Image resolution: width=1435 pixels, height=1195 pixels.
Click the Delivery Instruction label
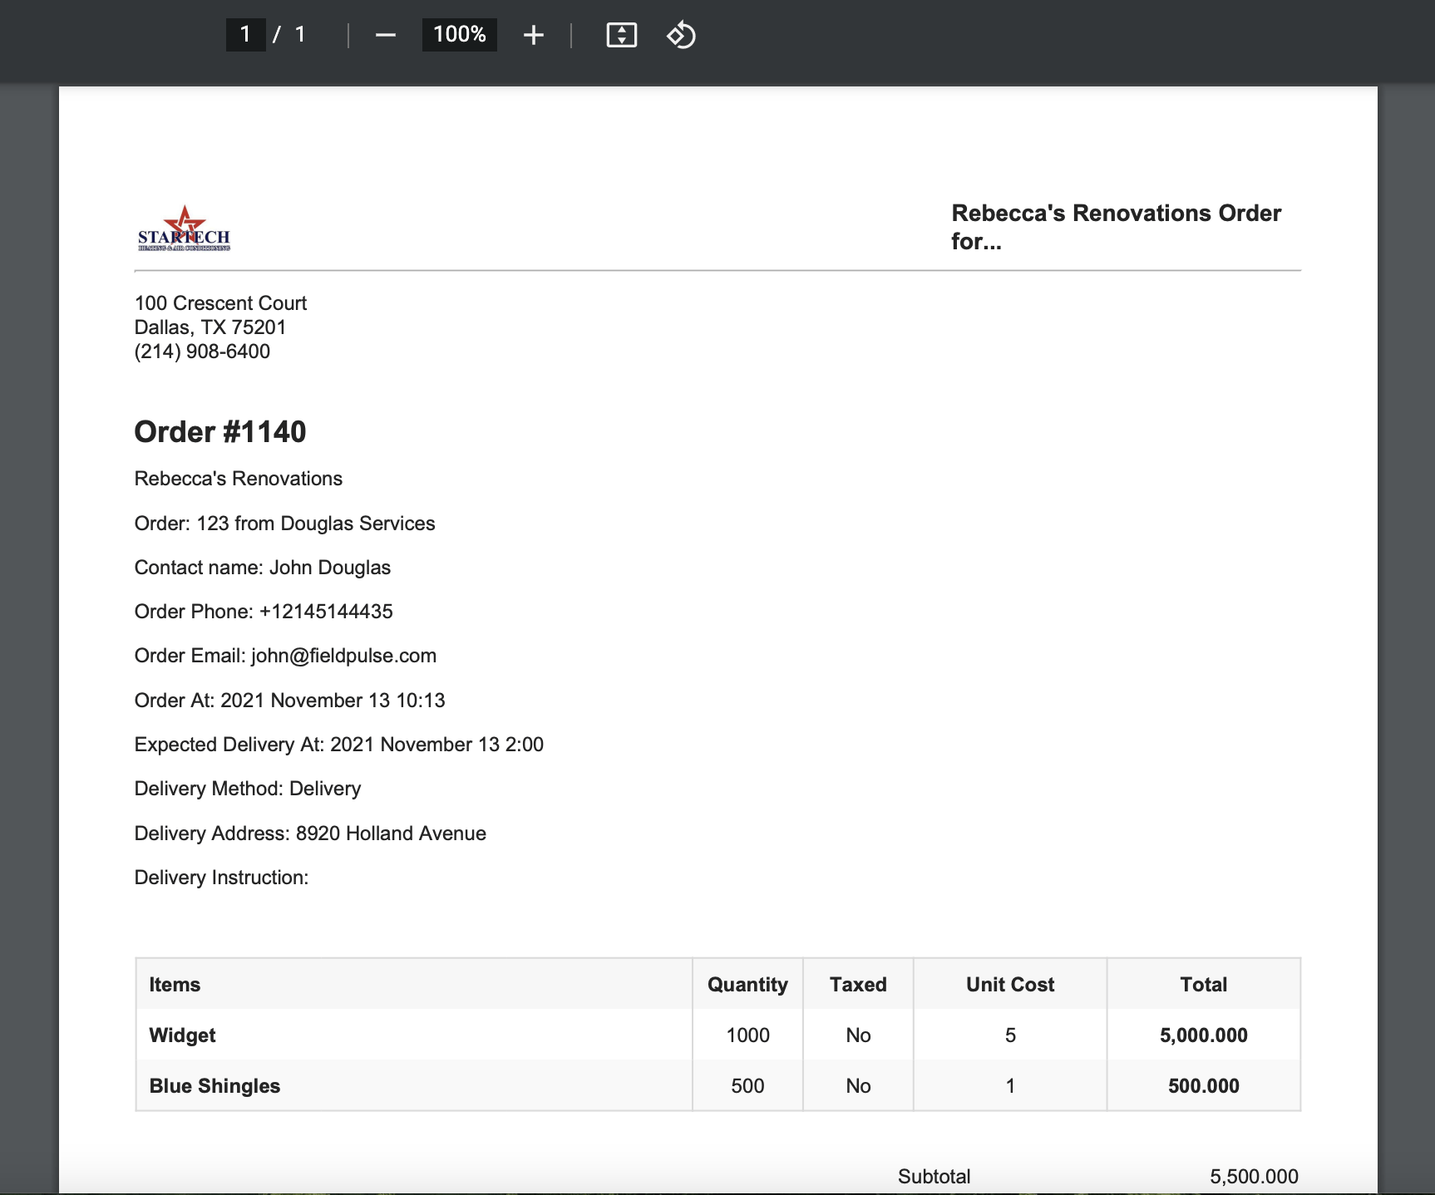221,878
